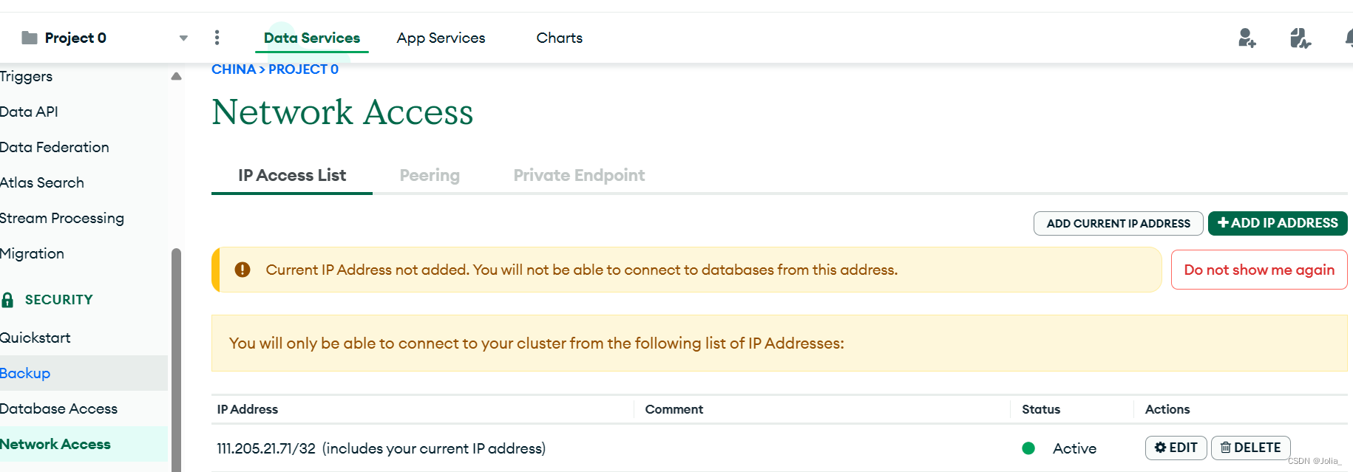This screenshot has width=1353, height=472.
Task: Click the trash icon on the DELETE button
Action: (x=1227, y=447)
